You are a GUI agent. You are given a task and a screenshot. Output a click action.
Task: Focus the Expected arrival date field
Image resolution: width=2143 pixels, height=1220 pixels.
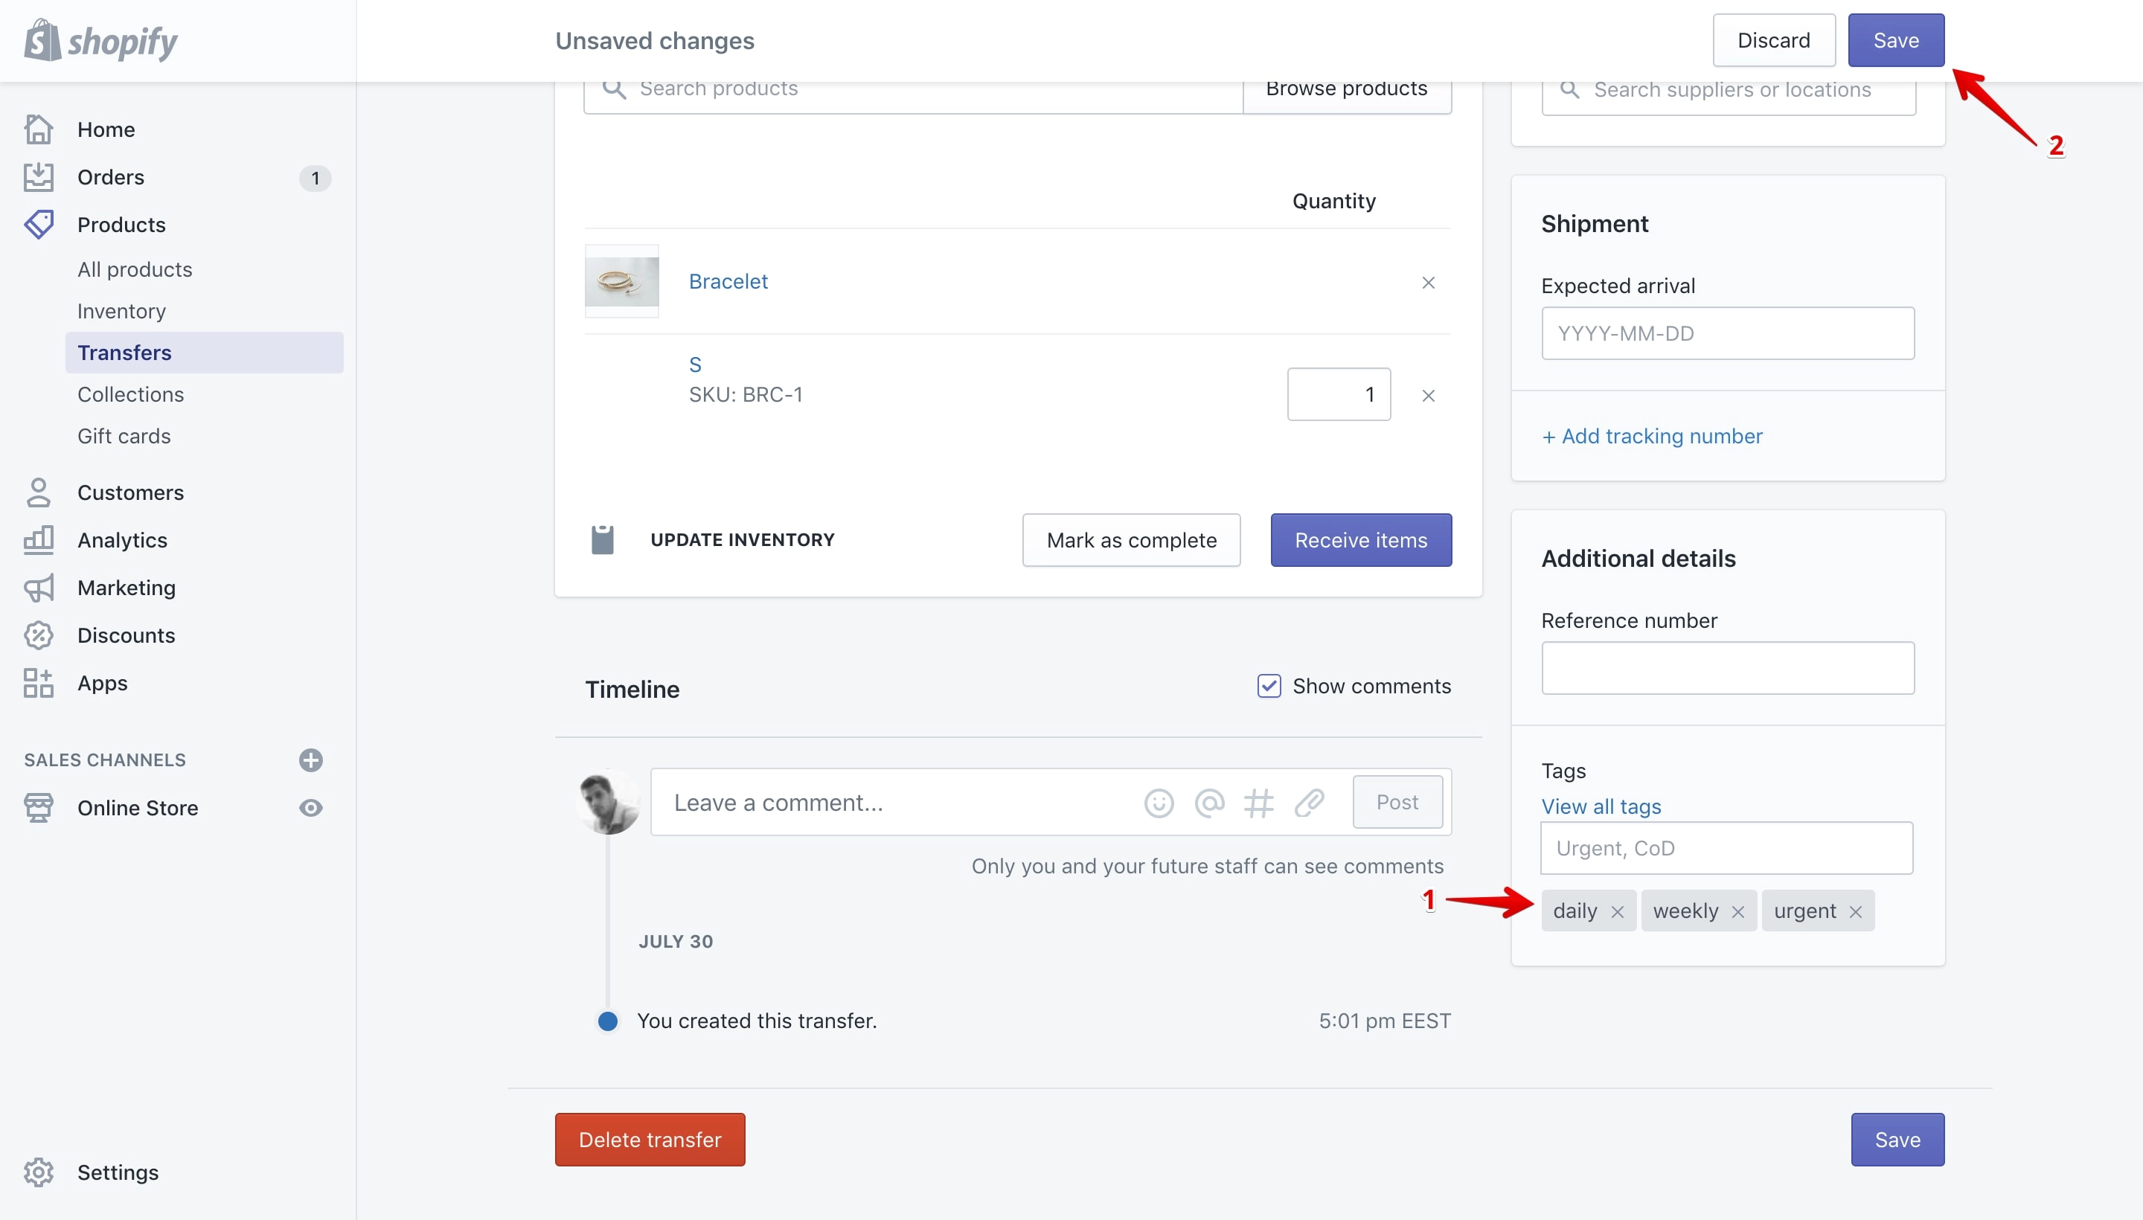[1727, 333]
